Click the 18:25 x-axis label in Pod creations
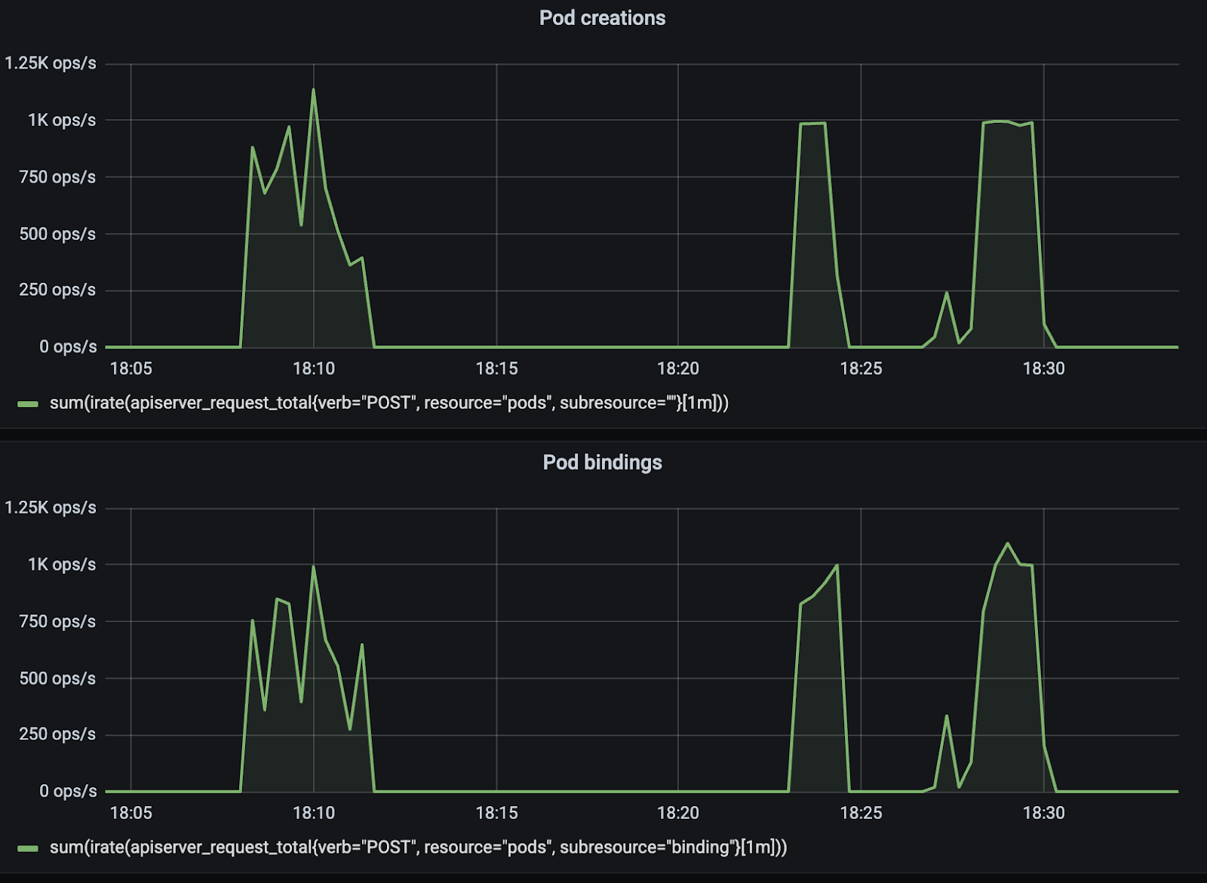The height and width of the screenshot is (883, 1207). click(861, 369)
